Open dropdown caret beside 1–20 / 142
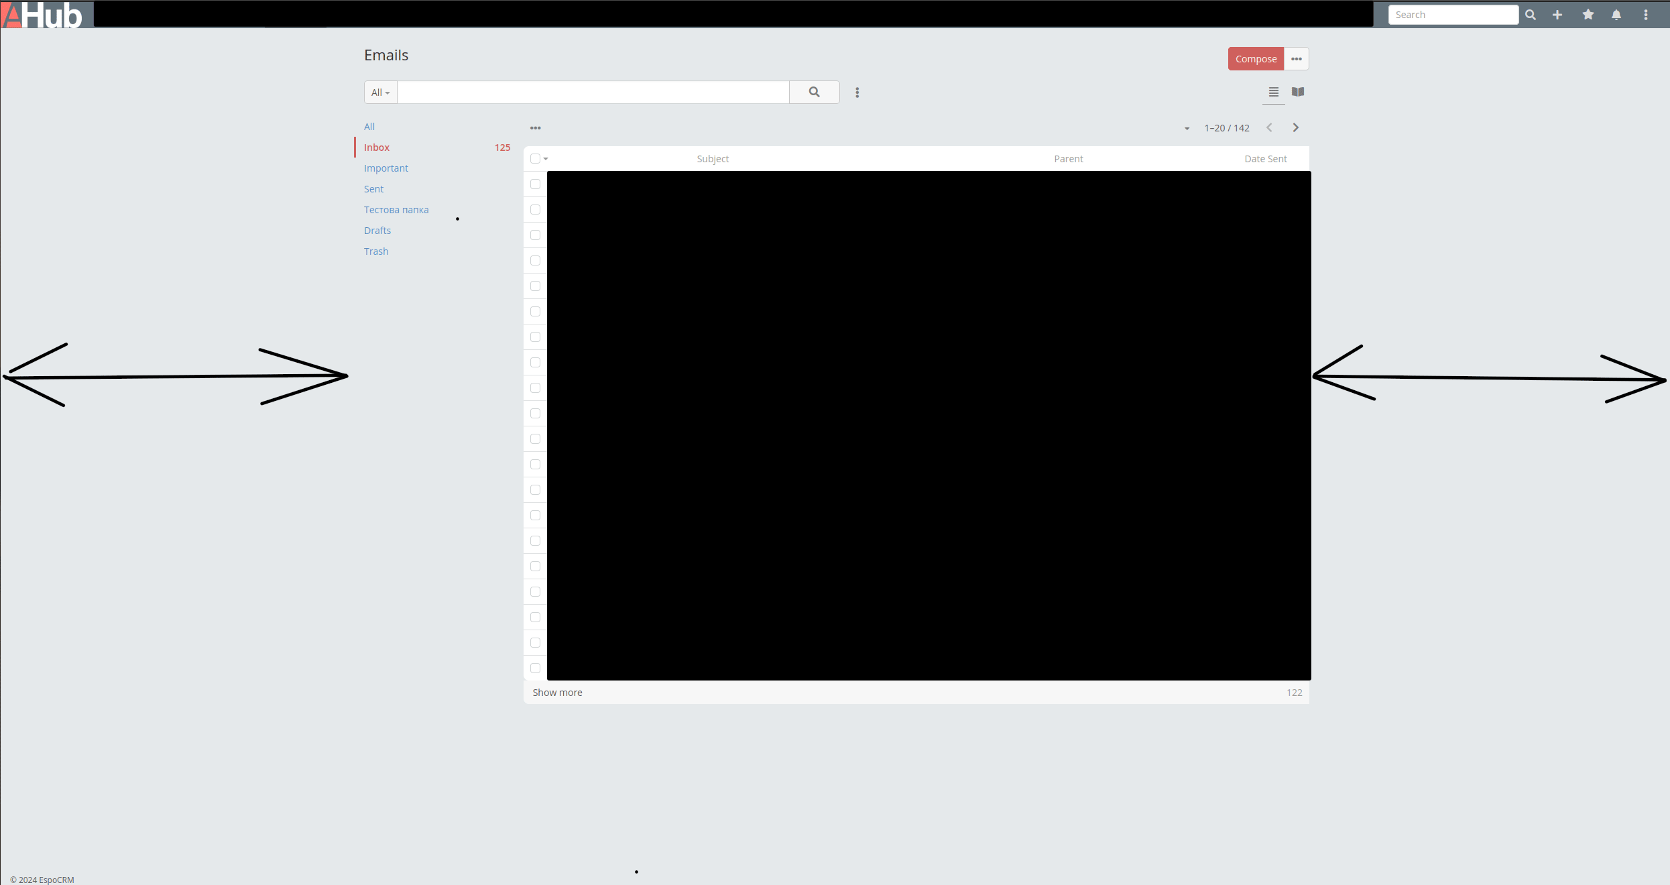 point(1187,128)
